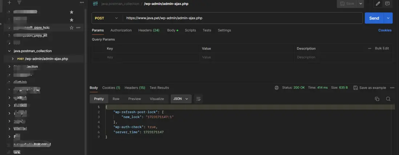Copy the response using the copy icon
Image resolution: width=399 pixels, height=155 pixels.
pyautogui.click(x=377, y=99)
